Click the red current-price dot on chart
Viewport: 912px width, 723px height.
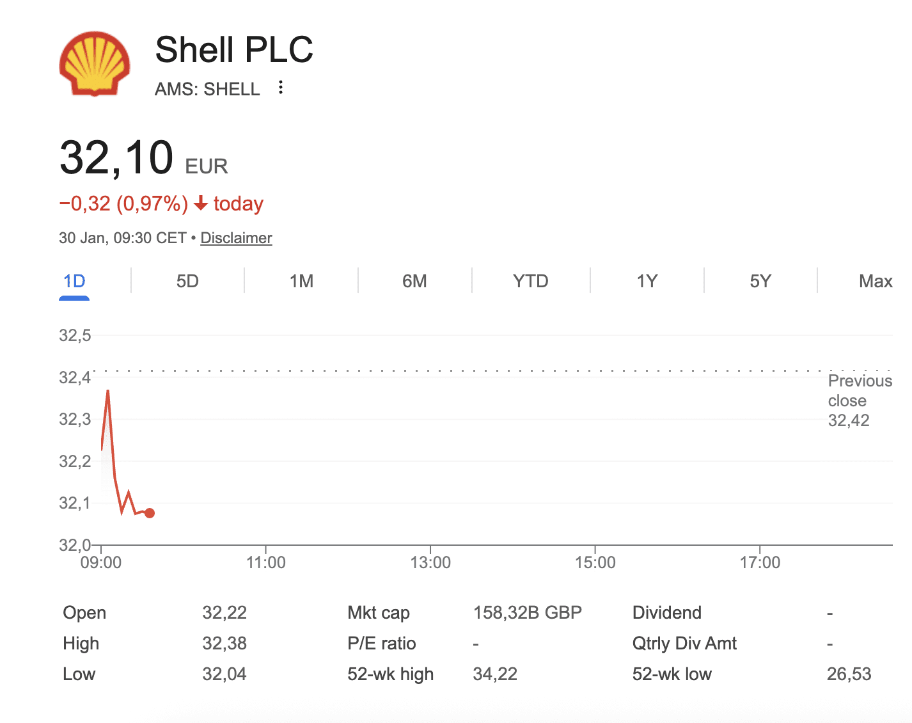(x=150, y=513)
